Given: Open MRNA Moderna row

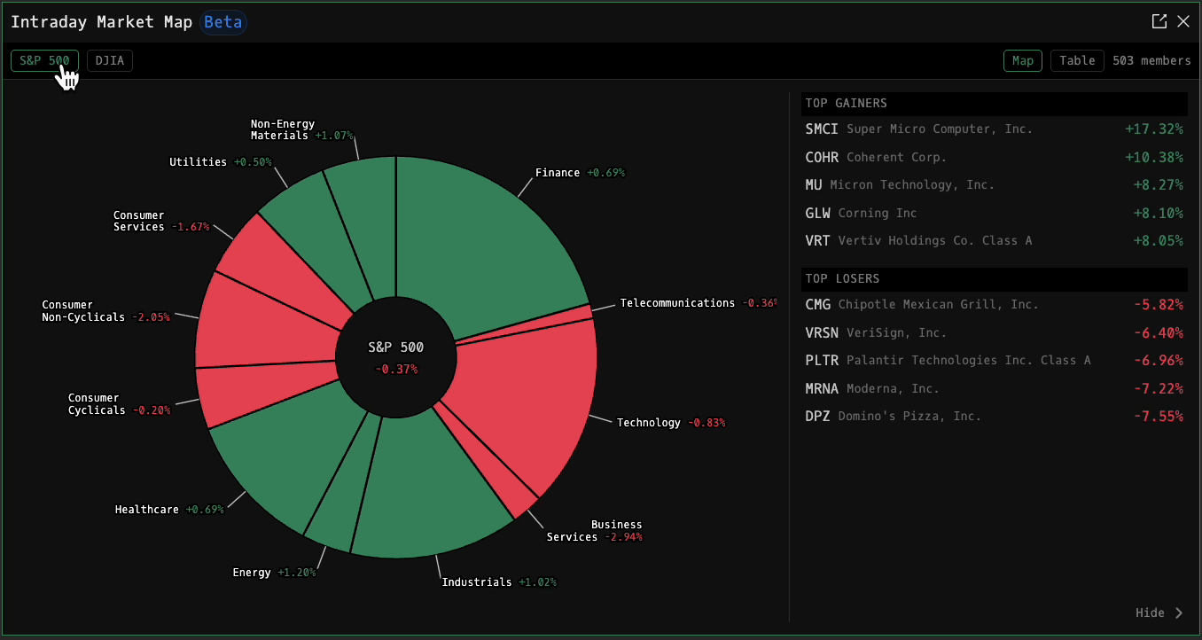Looking at the screenshot, I should (x=995, y=388).
